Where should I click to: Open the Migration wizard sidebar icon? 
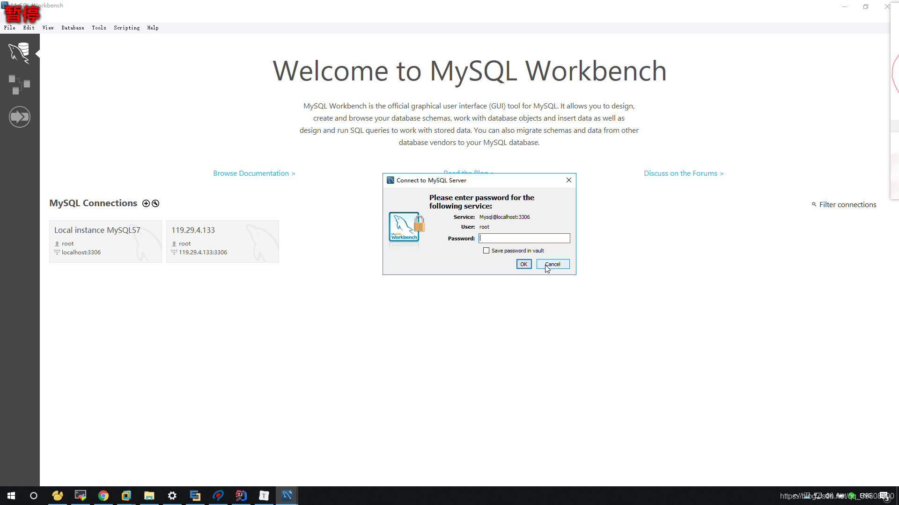(x=20, y=117)
